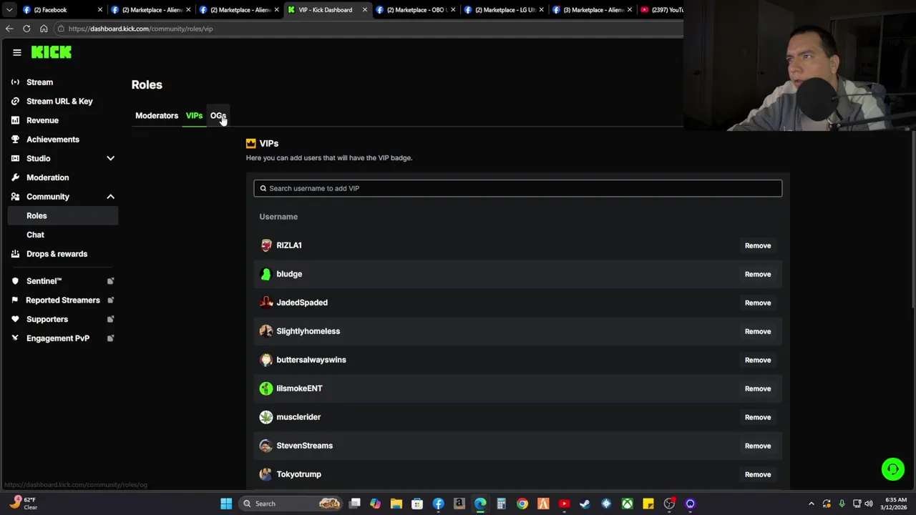Open the green support chat bubble
The height and width of the screenshot is (515, 916).
tap(892, 469)
